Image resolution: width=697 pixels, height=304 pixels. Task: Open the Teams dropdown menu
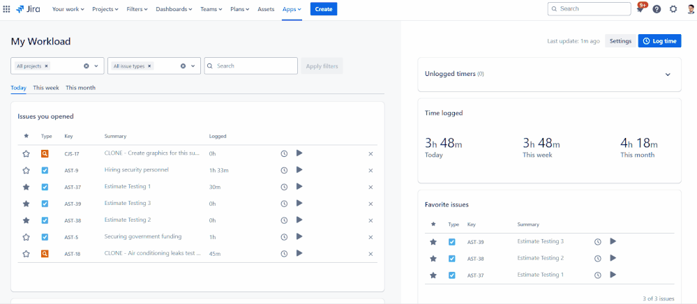pyautogui.click(x=211, y=9)
